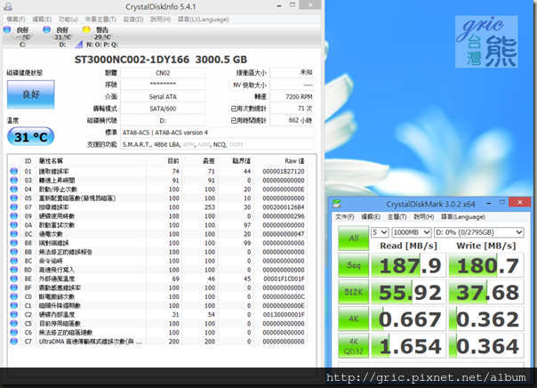This screenshot has height=388, width=537.
Task: Click the interface field showing Serial ATA
Action: (x=163, y=97)
